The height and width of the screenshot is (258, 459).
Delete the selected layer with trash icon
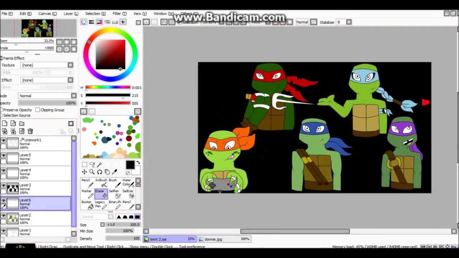pyautogui.click(x=30, y=132)
